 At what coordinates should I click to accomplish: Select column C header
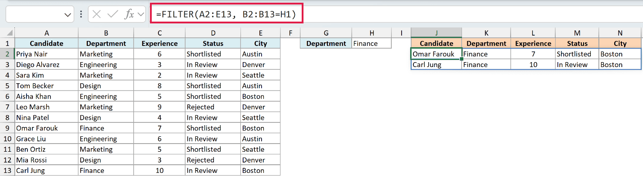(x=159, y=33)
